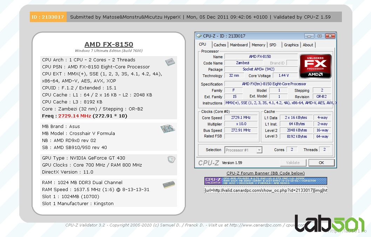
Task: Click the AMD FX Unlocked processor logo
Action: click(x=315, y=66)
